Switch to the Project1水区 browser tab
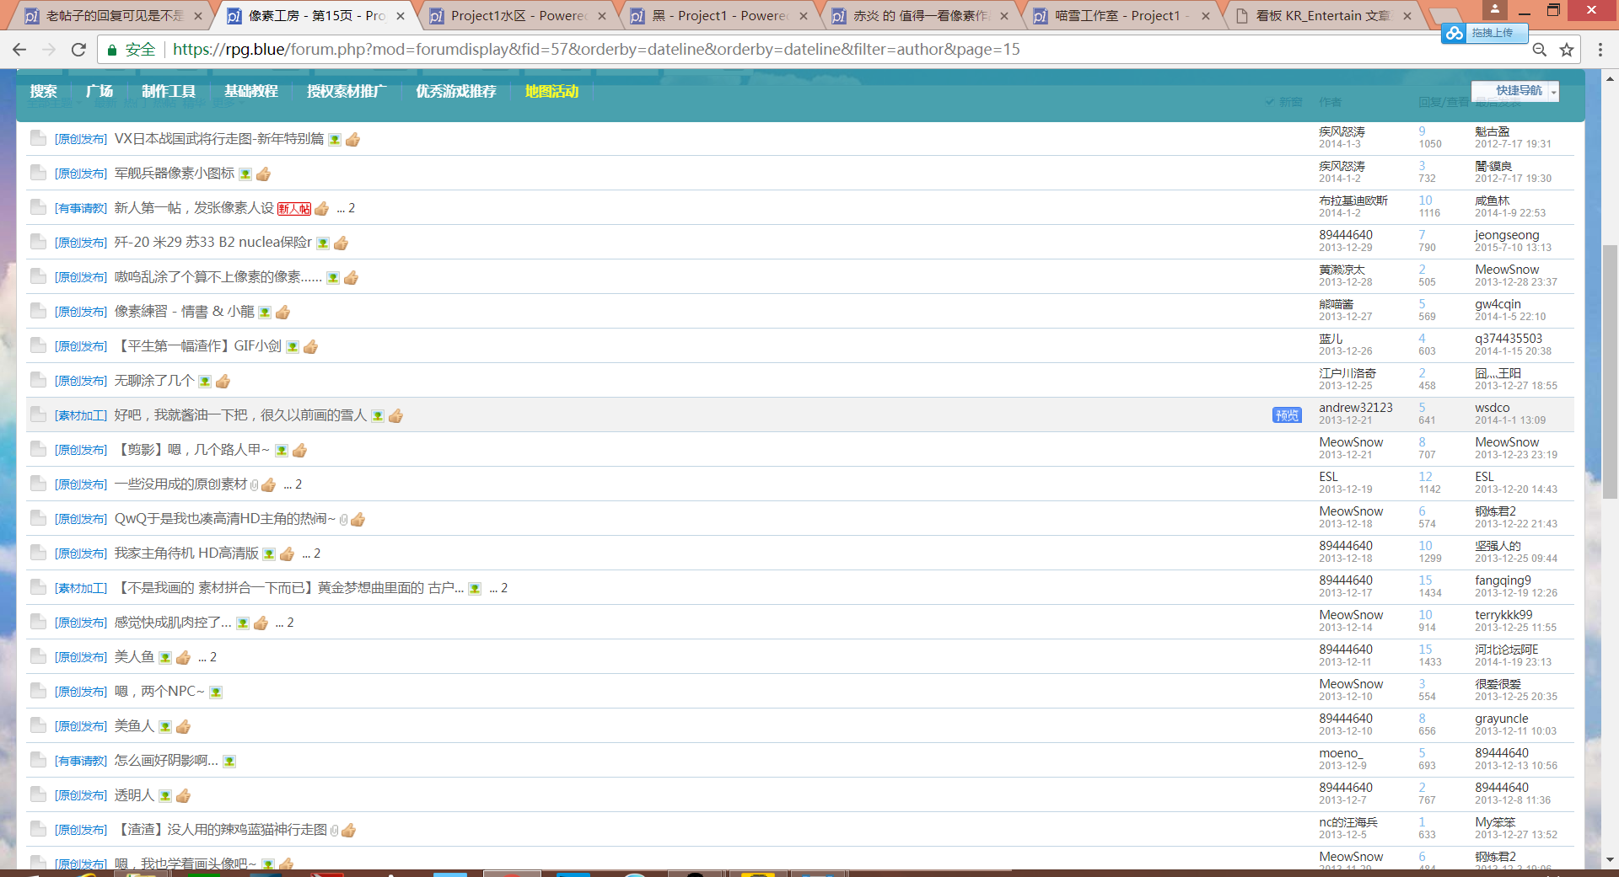Viewport: 1619px width, 877px height. pyautogui.click(x=518, y=15)
